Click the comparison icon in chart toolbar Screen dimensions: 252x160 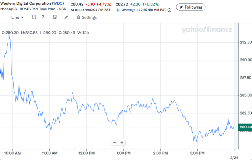click(x=34, y=17)
